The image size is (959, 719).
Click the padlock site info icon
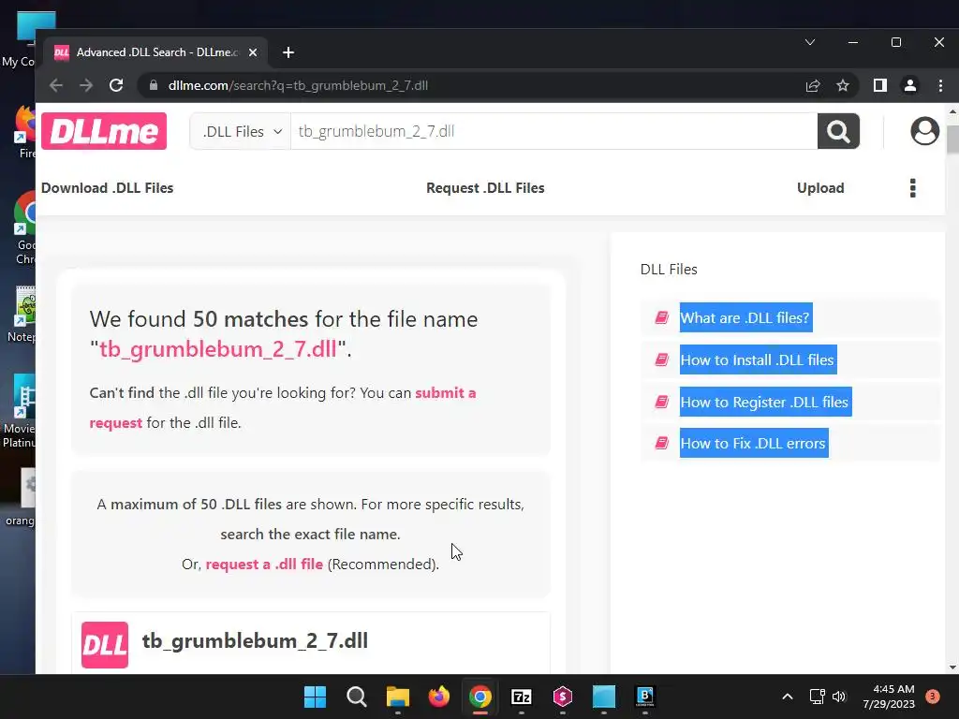pos(154,85)
